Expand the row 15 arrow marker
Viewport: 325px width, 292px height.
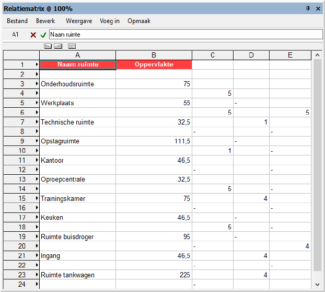pos(37,198)
